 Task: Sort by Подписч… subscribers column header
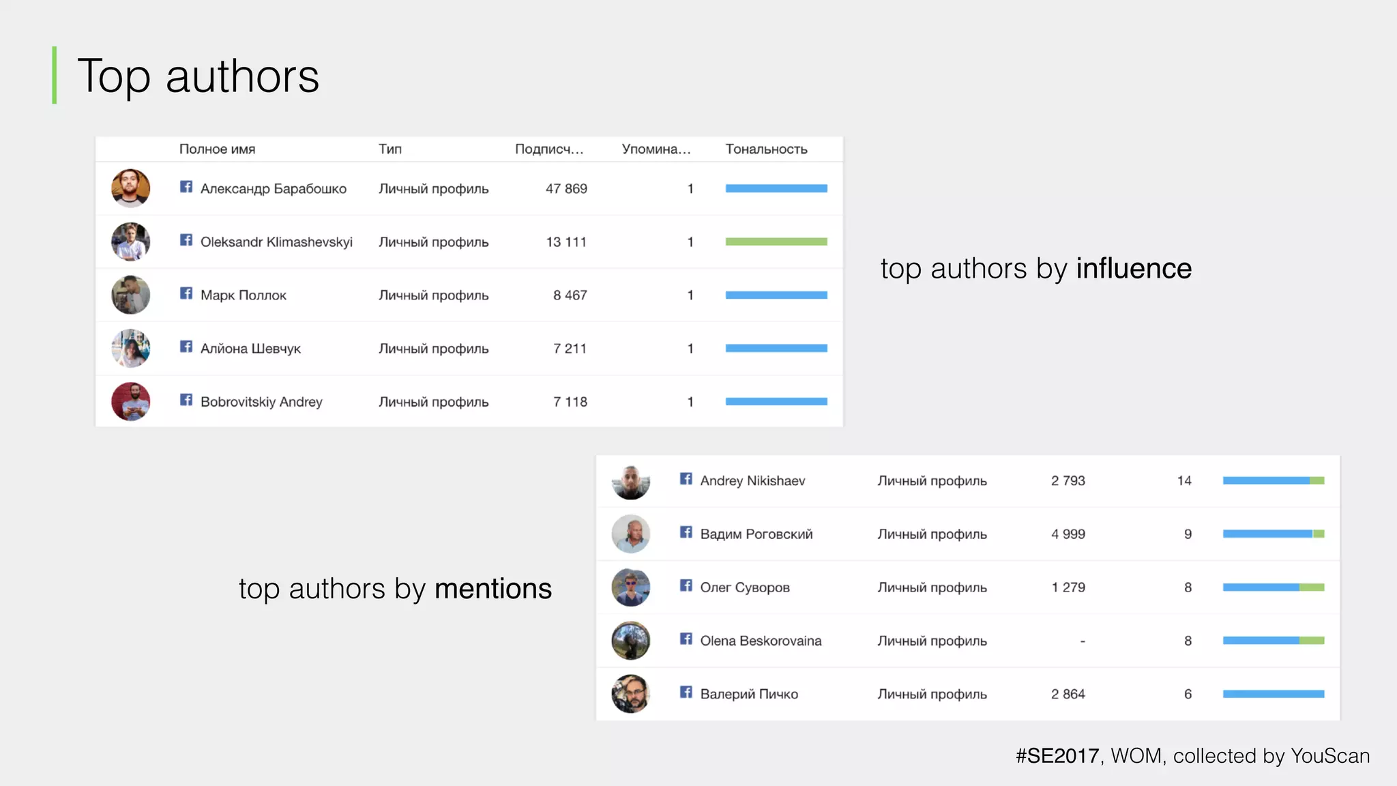[x=549, y=149]
